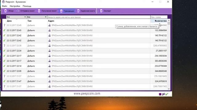Focus the address or label search field
Screen dimensions: 197x110
[x=98, y=17]
